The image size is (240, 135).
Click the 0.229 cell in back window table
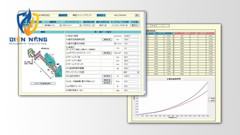(169, 44)
